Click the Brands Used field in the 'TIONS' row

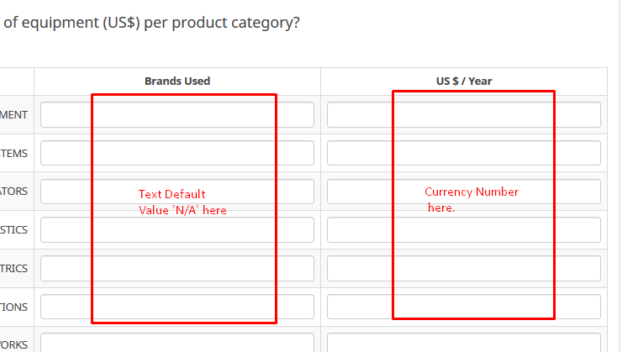click(177, 307)
